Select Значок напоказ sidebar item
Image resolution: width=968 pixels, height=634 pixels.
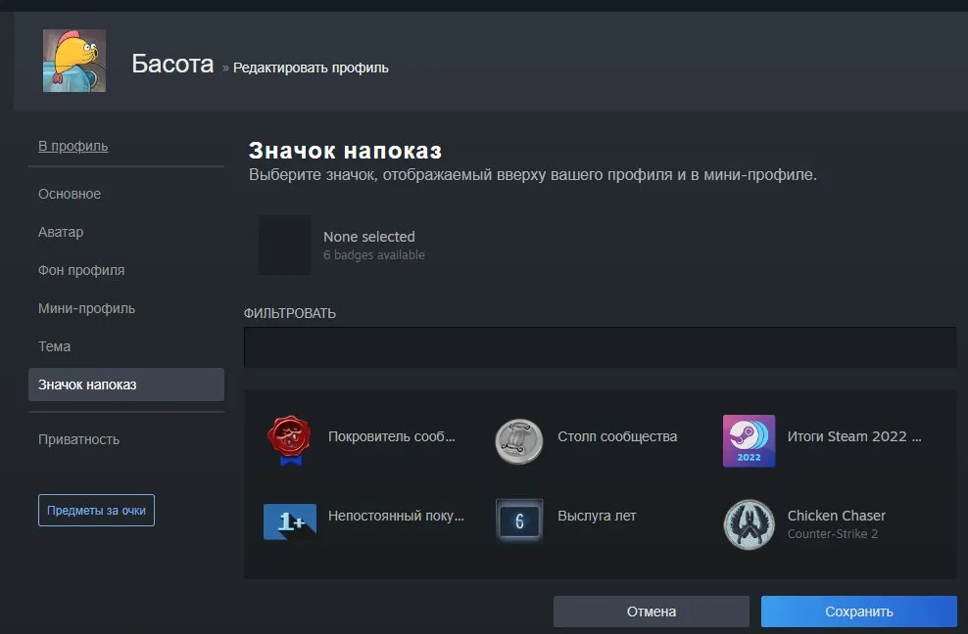coord(126,385)
